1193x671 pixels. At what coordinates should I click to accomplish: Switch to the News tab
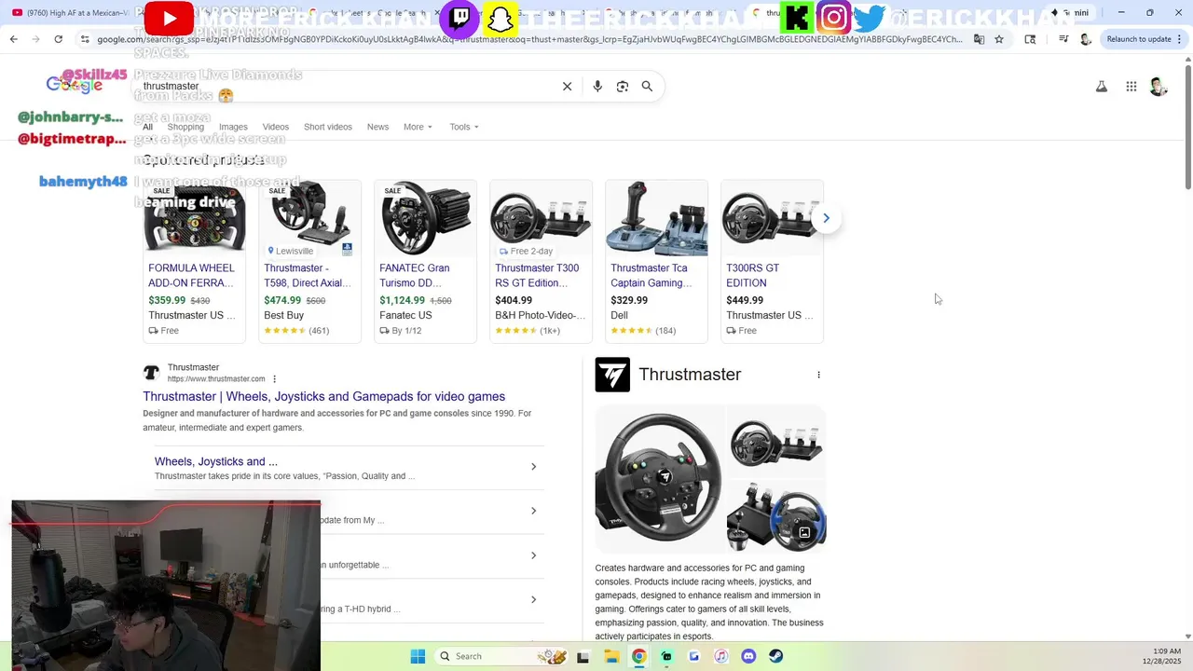pyautogui.click(x=377, y=127)
